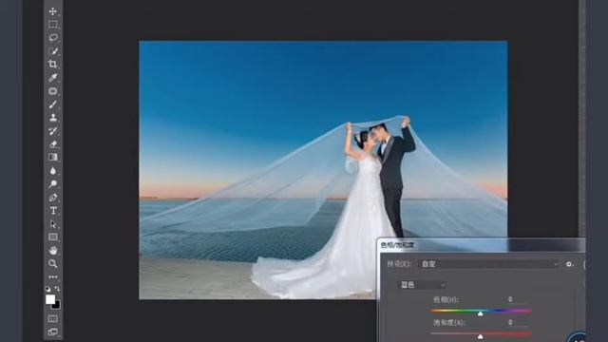Screen dimensions: 608x342
Task: Select the Crop tool
Action: point(53,64)
